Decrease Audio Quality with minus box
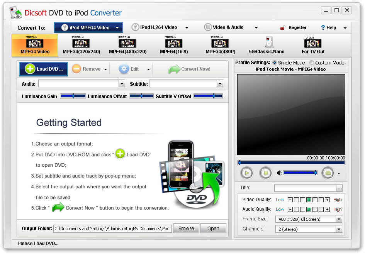365x254 pixels. 290,210
